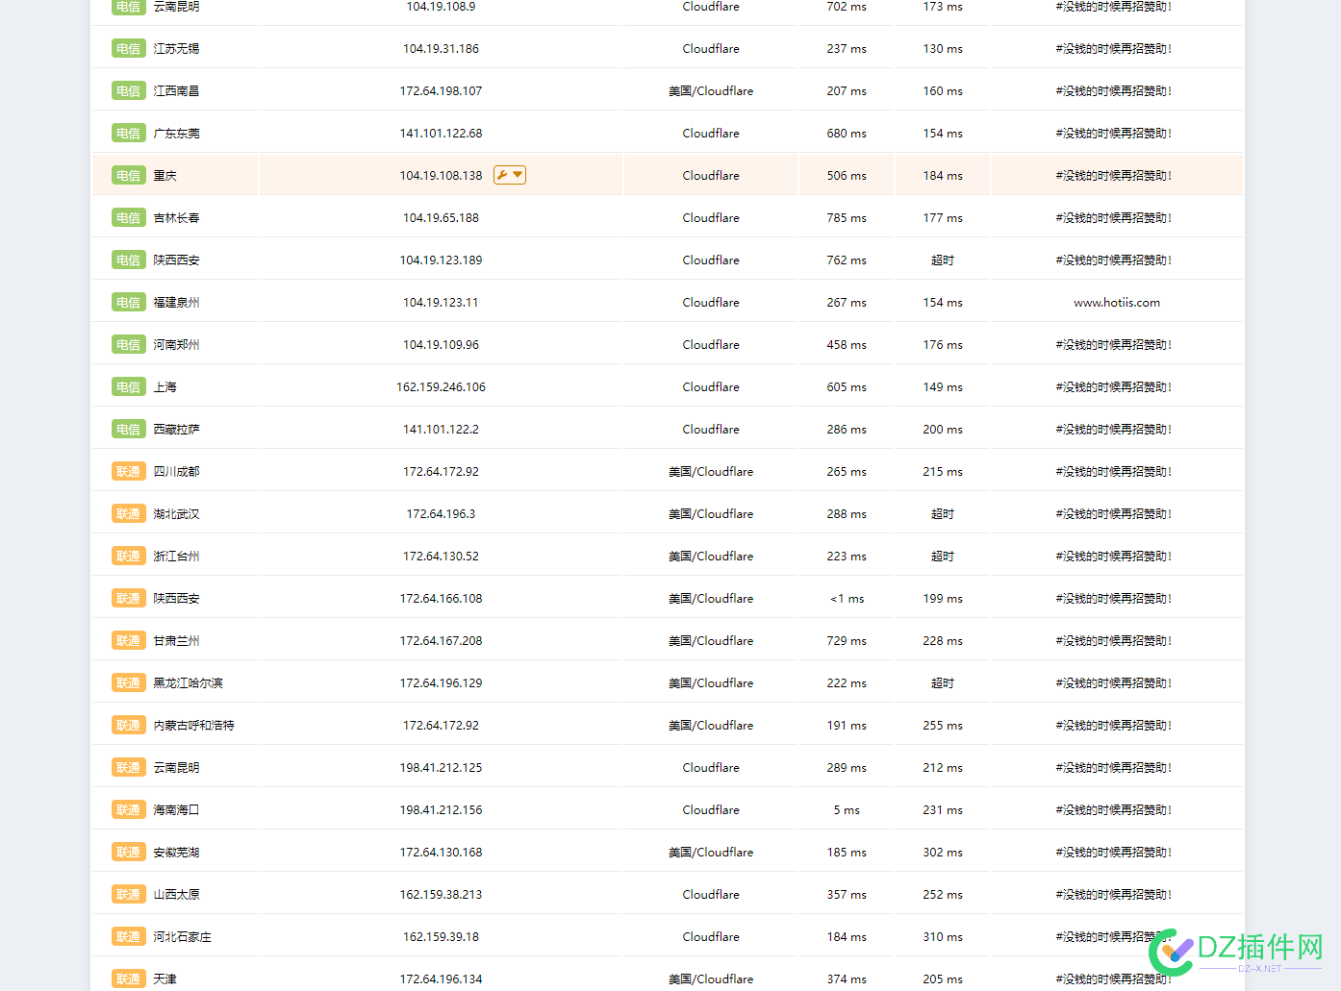This screenshot has width=1341, height=991.
Task: Select IP address 104.19.123.189
Action: pos(441,260)
